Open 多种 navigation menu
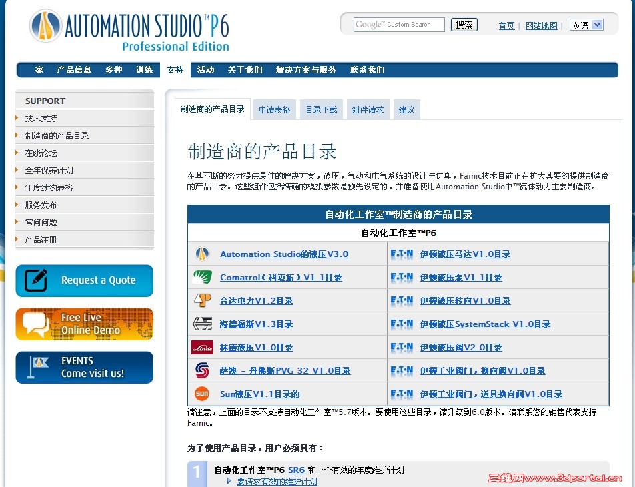635x487 pixels. click(x=113, y=69)
